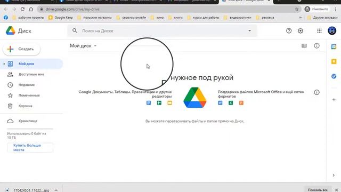
Task: Open польские магазины bookmark folder
Action: 95,18
